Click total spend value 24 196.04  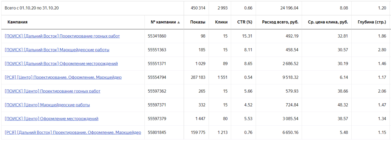[x=289, y=8]
